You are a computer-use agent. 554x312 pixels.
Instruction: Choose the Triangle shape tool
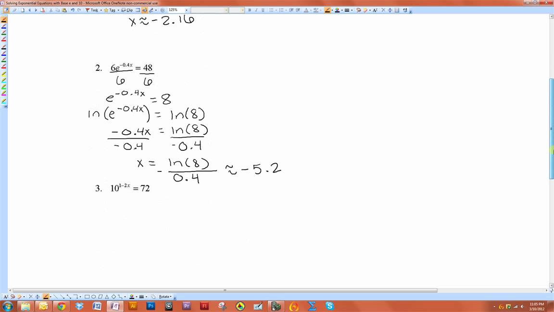coord(107,297)
